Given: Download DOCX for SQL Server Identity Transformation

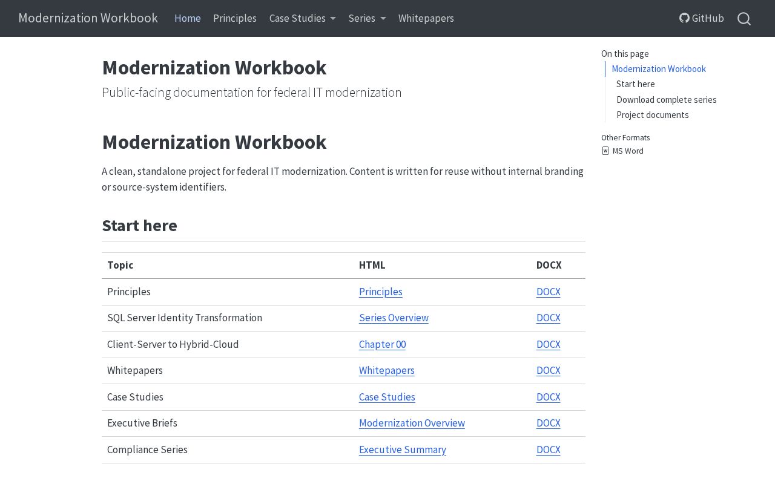Looking at the screenshot, I should 549,318.
